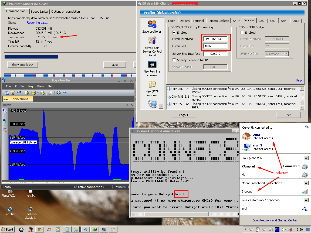The width and height of the screenshot is (311, 233).
Task: Click the Listen Interface input field
Action: point(215,39)
